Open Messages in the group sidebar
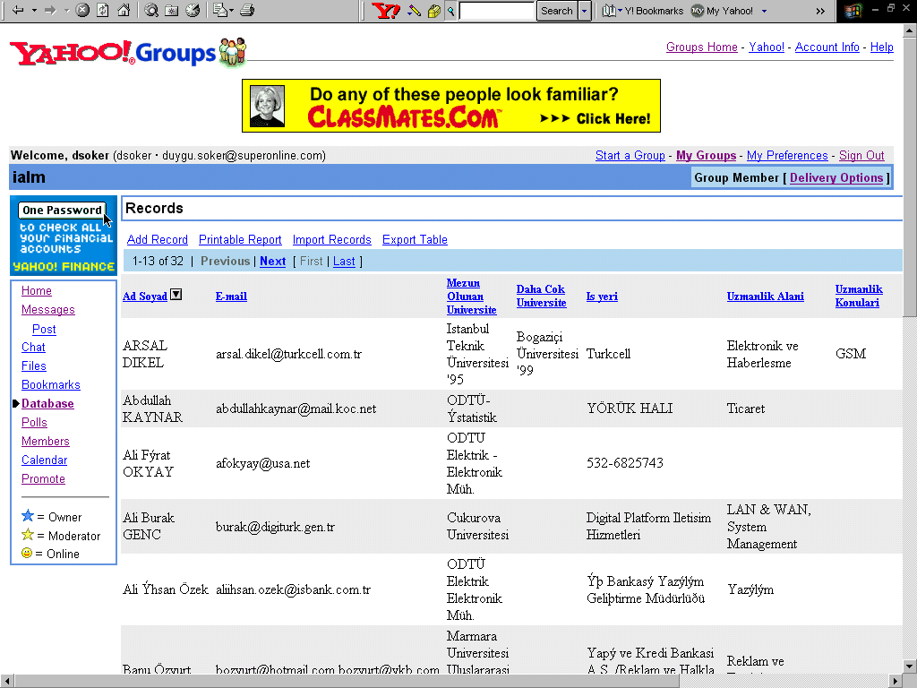The height and width of the screenshot is (688, 917). coord(48,309)
